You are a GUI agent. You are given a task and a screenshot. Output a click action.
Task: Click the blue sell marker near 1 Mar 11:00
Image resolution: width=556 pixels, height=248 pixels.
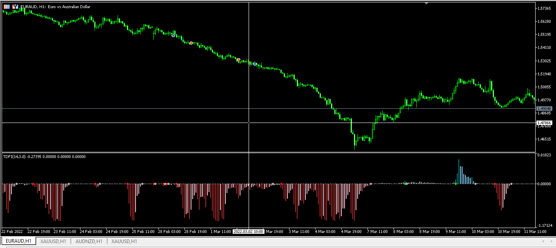[255, 64]
